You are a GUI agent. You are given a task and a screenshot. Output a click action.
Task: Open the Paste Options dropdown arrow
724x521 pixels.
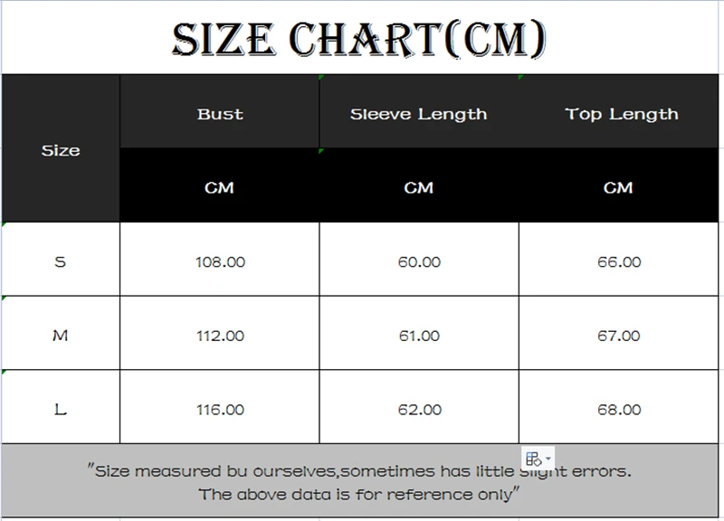pos(548,459)
